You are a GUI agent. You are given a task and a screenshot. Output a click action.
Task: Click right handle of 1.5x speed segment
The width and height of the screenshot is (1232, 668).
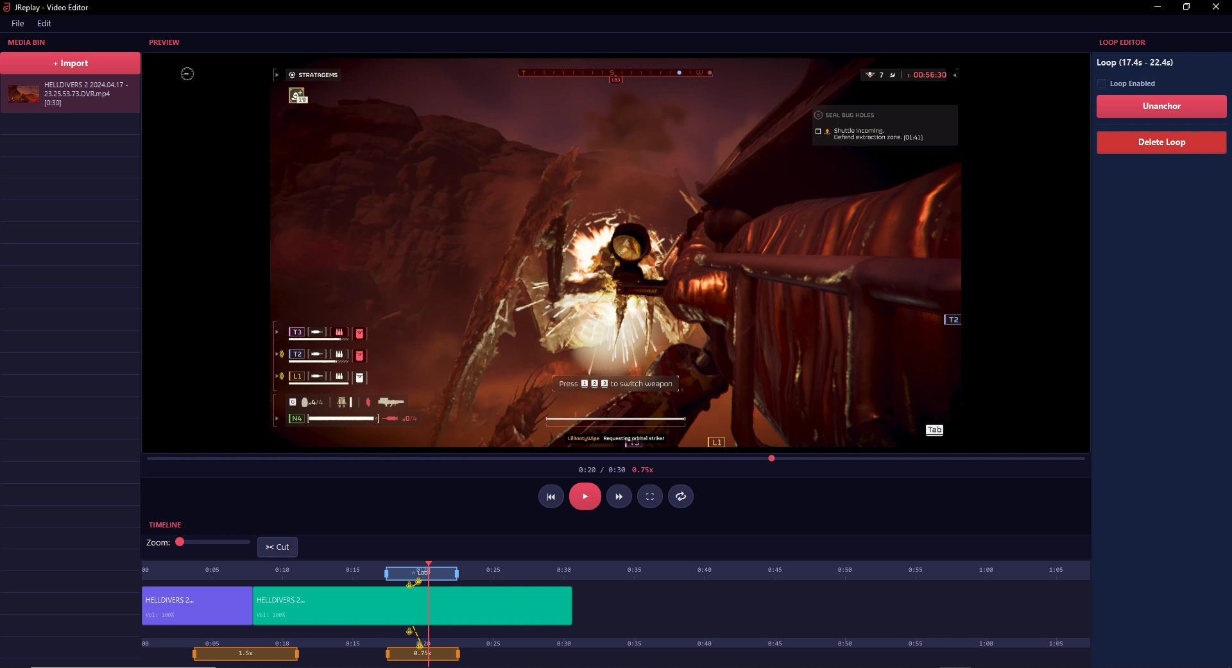tap(296, 653)
